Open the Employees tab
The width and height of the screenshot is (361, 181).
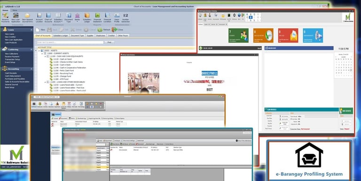pyautogui.click(x=101, y=36)
